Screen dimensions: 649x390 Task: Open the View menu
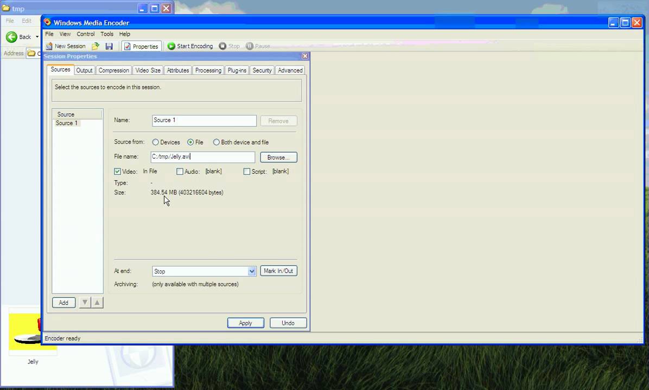click(x=65, y=34)
